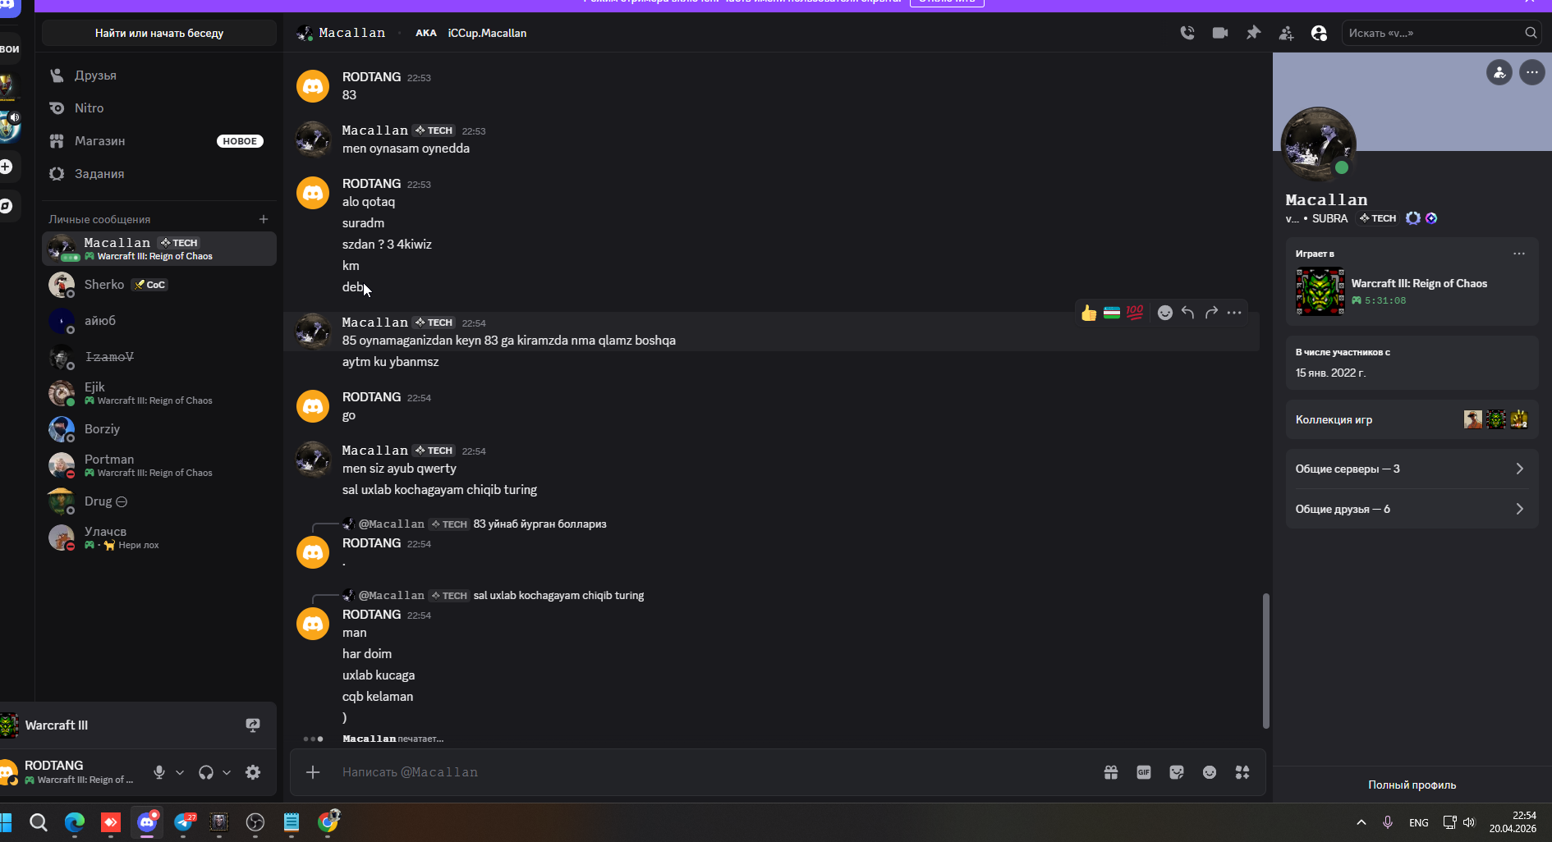Open pinned messages
Viewport: 1552px width, 842px height.
(1253, 33)
